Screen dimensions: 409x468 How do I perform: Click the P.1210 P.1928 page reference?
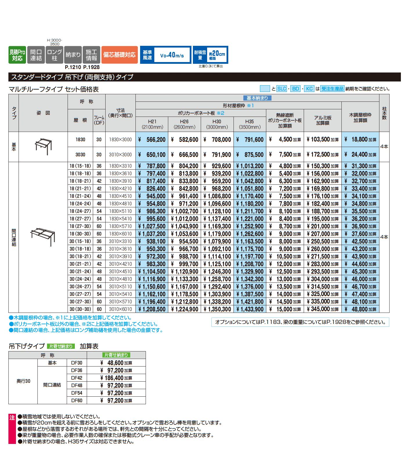coord(82,67)
